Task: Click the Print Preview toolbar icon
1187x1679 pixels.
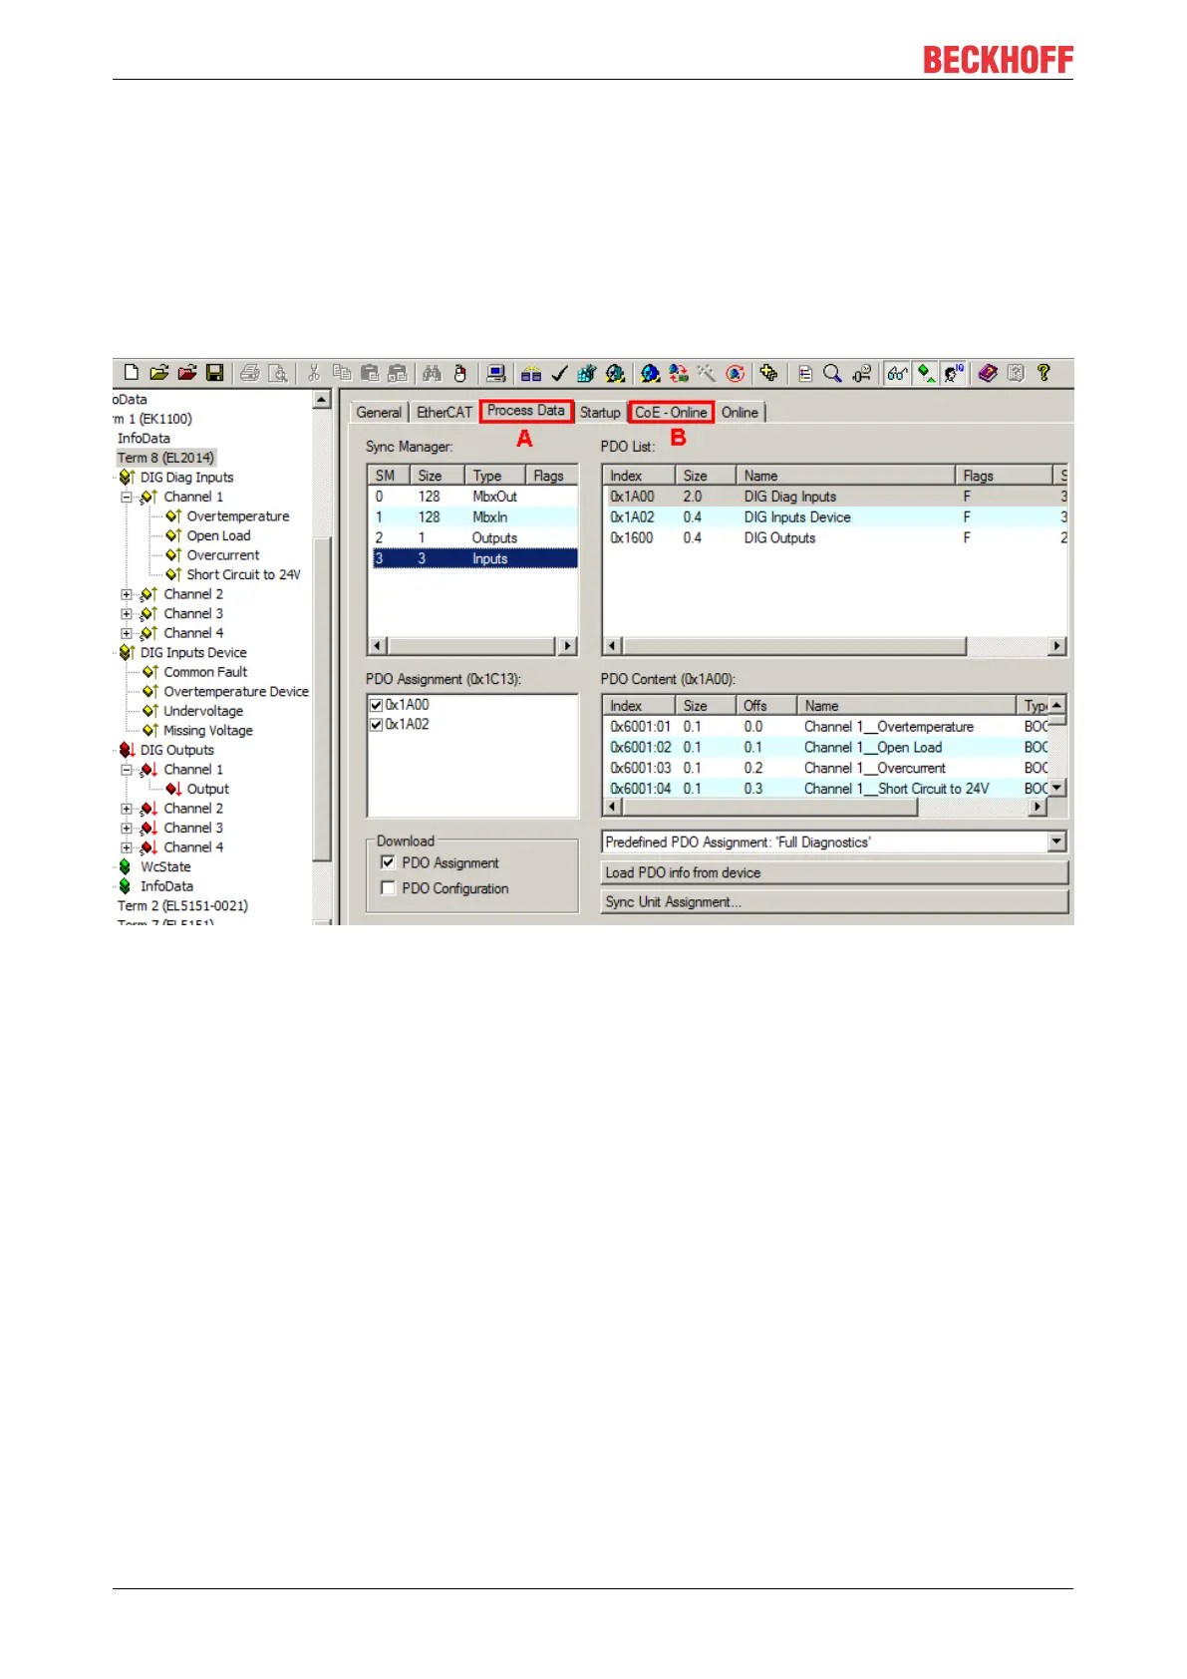Action: click(278, 373)
